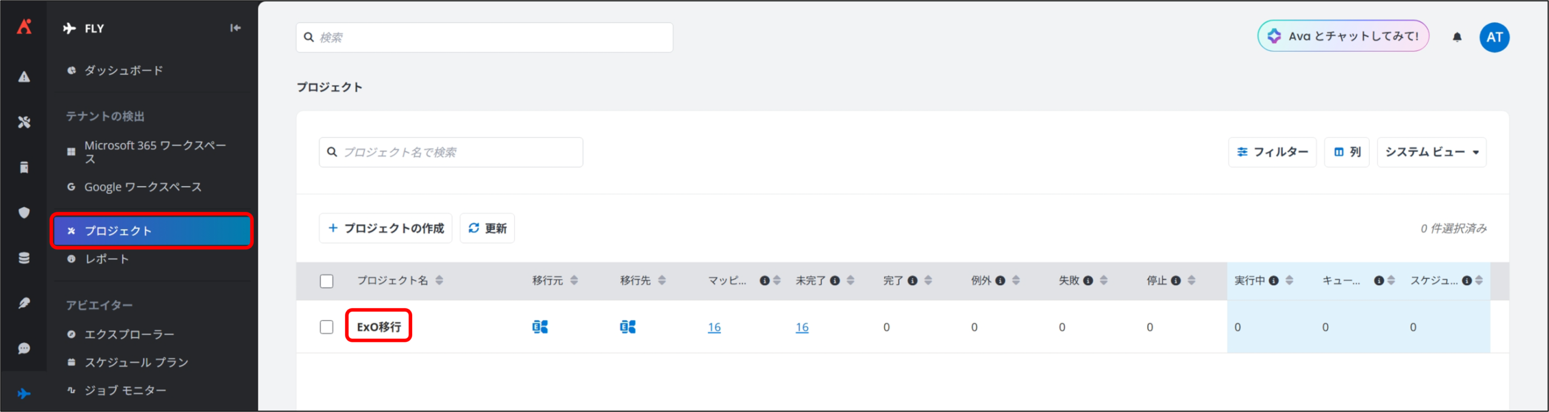The image size is (1549, 412).
Task: Click the shield icon in left rail
Action: (24, 213)
